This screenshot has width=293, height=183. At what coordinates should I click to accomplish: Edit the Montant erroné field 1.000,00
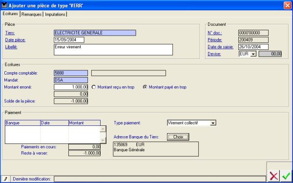[71, 87]
